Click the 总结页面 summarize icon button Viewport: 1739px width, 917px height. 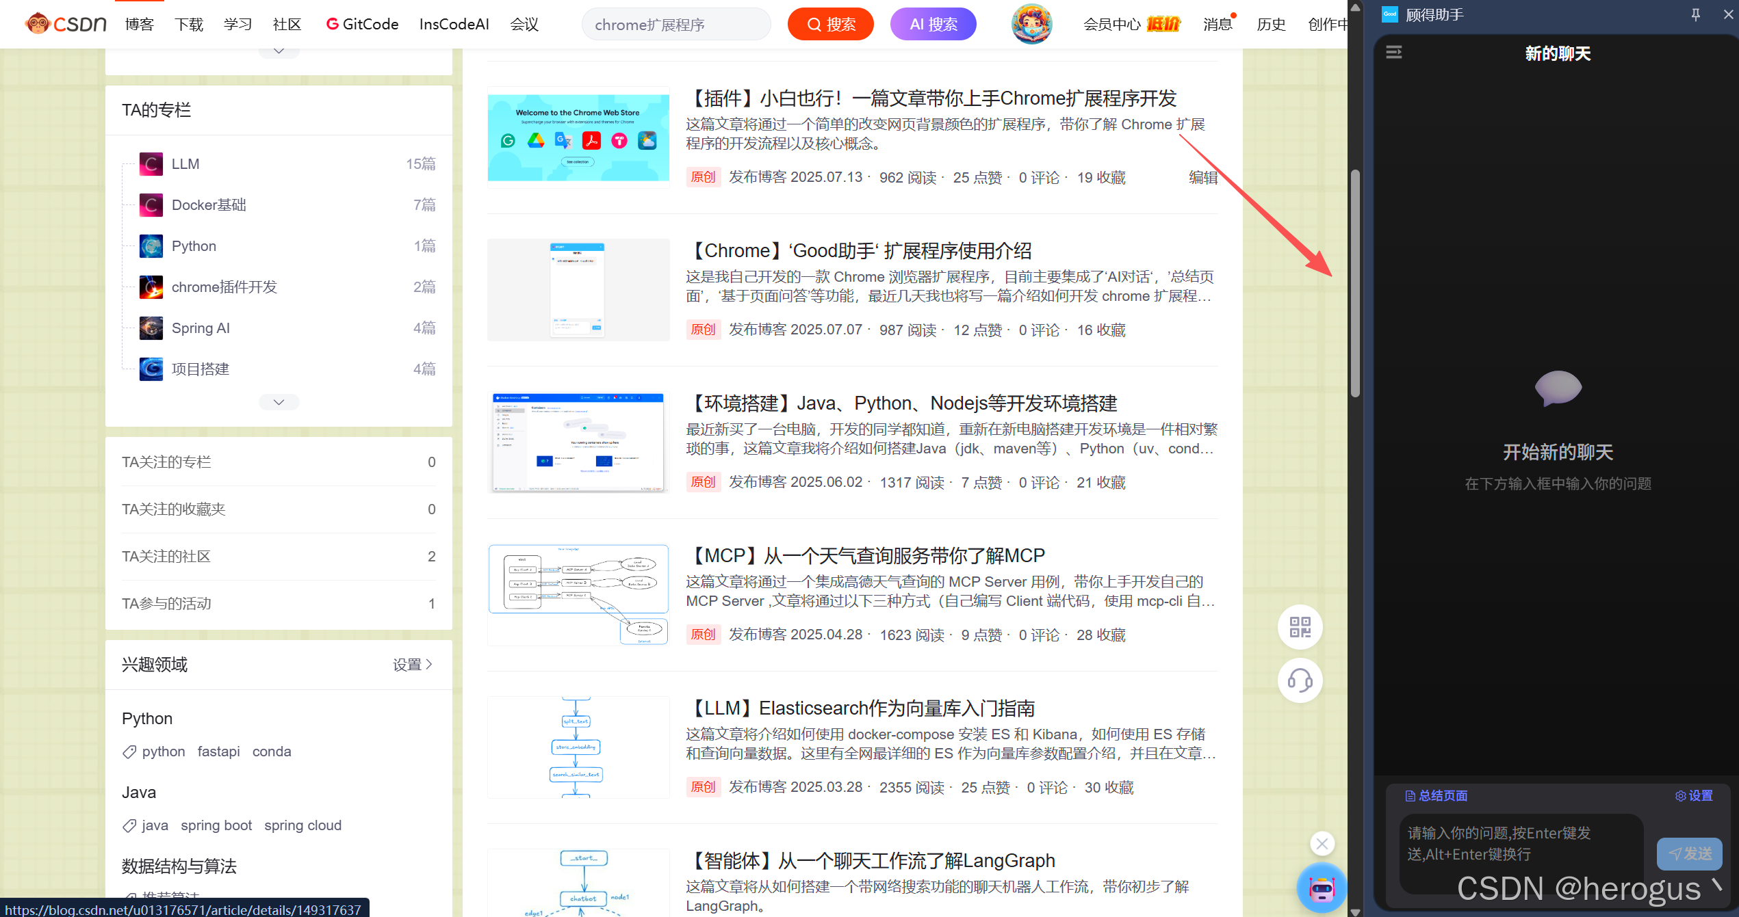tap(1436, 795)
